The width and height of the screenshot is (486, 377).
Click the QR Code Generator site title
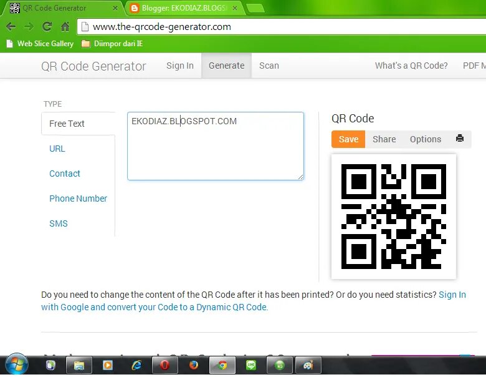point(93,66)
